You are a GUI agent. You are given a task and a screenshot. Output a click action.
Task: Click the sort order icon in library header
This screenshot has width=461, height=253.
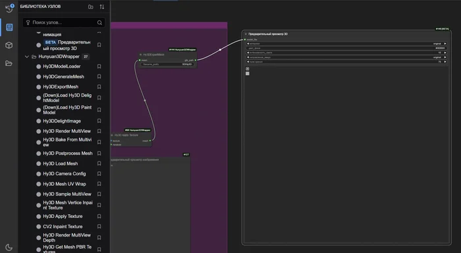point(101,7)
